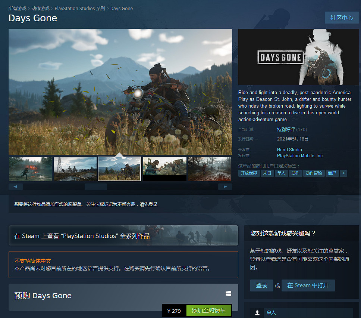The height and width of the screenshot is (318, 361).
Task: Select the Windows platform icon
Action: tap(228, 293)
